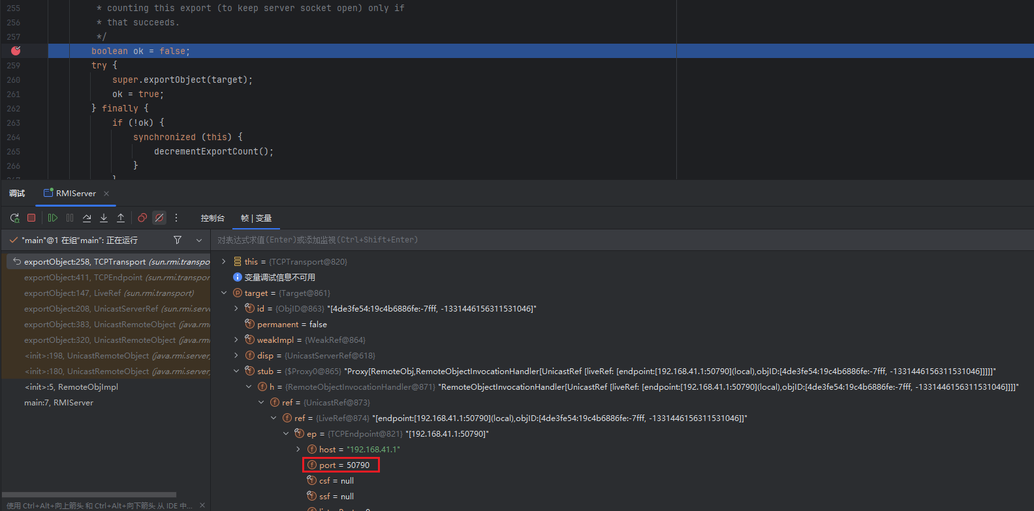Collapse the 'target' variable node
This screenshot has width=1034, height=511.
pos(224,293)
